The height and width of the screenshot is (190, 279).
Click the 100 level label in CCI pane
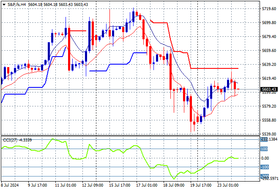pyautogui.click(x=264, y=149)
